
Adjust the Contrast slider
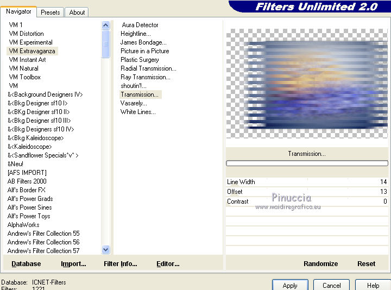[x=307, y=201]
